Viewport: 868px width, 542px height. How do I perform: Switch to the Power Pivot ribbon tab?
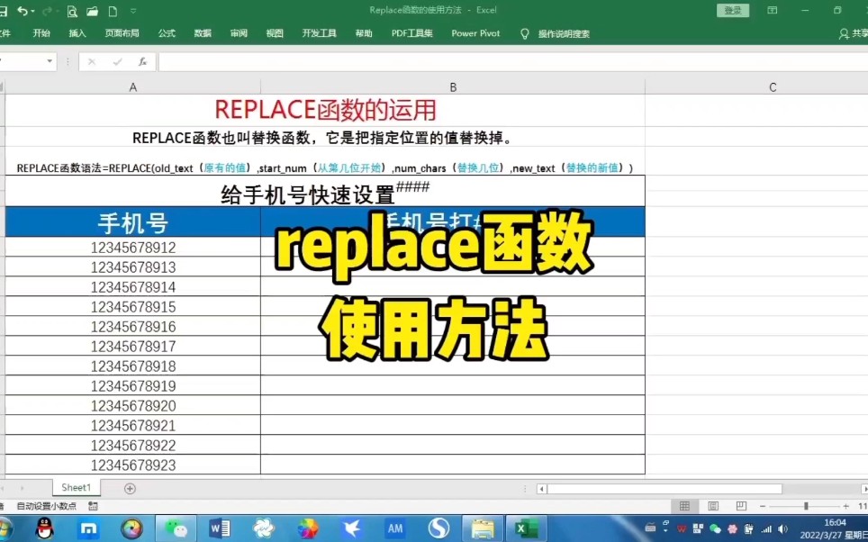pos(475,33)
